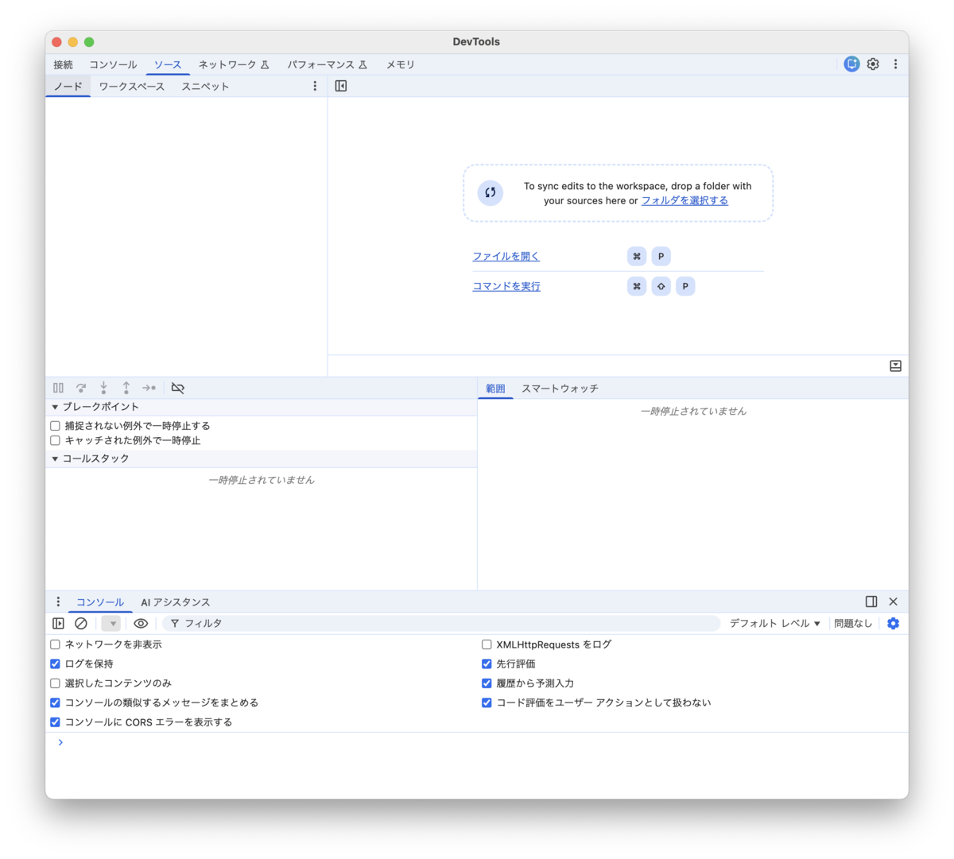This screenshot has height=859, width=954.
Task: Toggle the navigator sidebar hide icon
Action: pos(341,86)
